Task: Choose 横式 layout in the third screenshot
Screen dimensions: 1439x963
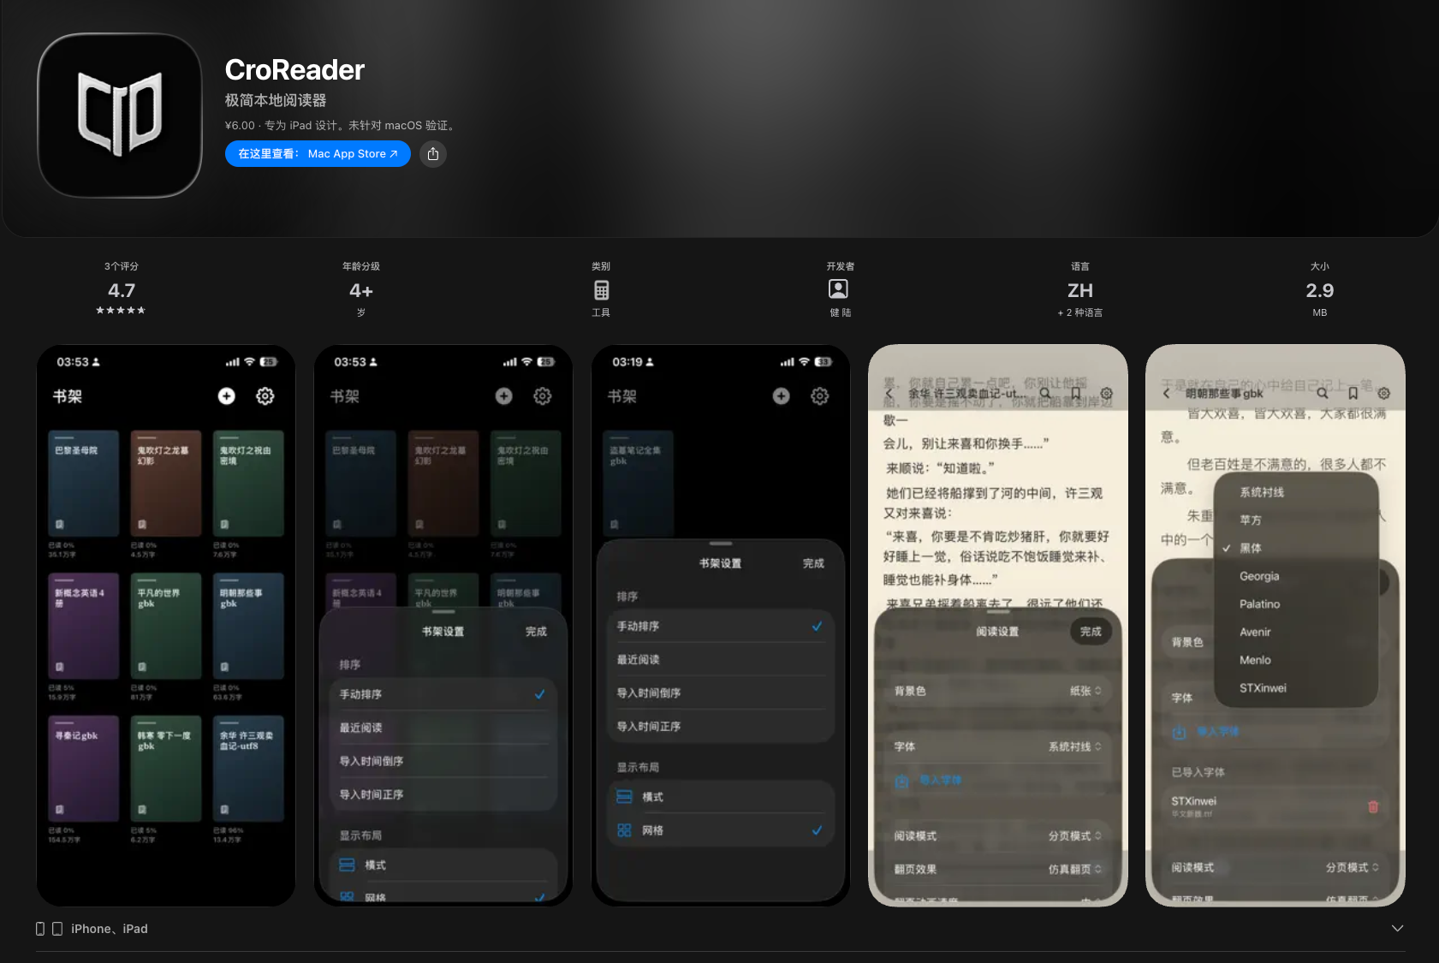Action: 721,797
